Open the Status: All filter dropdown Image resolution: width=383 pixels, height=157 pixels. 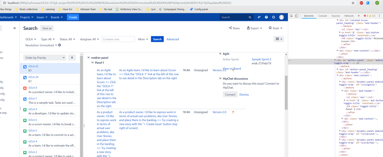point(67,39)
